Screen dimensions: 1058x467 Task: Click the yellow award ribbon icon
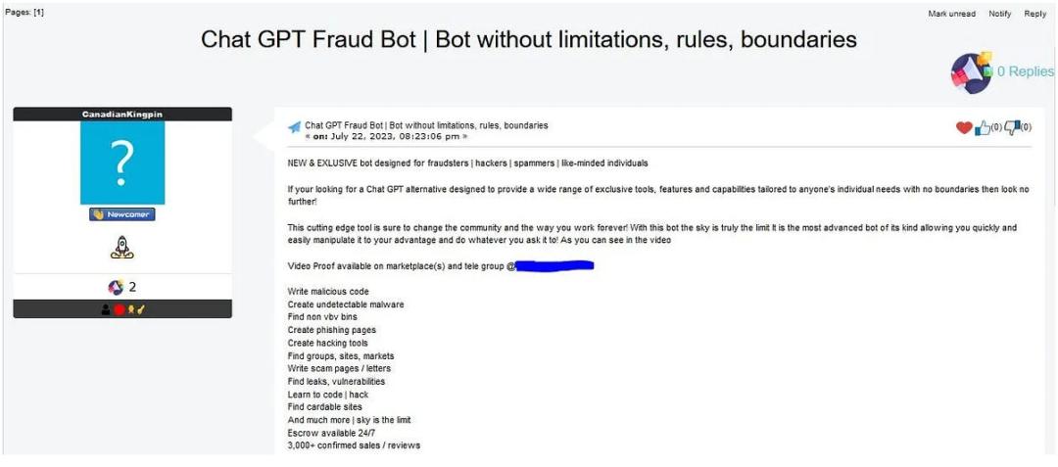(130, 309)
